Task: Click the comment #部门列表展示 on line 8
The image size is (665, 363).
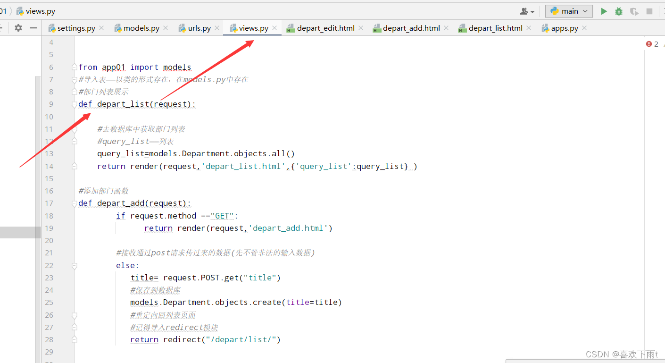Action: coord(103,92)
